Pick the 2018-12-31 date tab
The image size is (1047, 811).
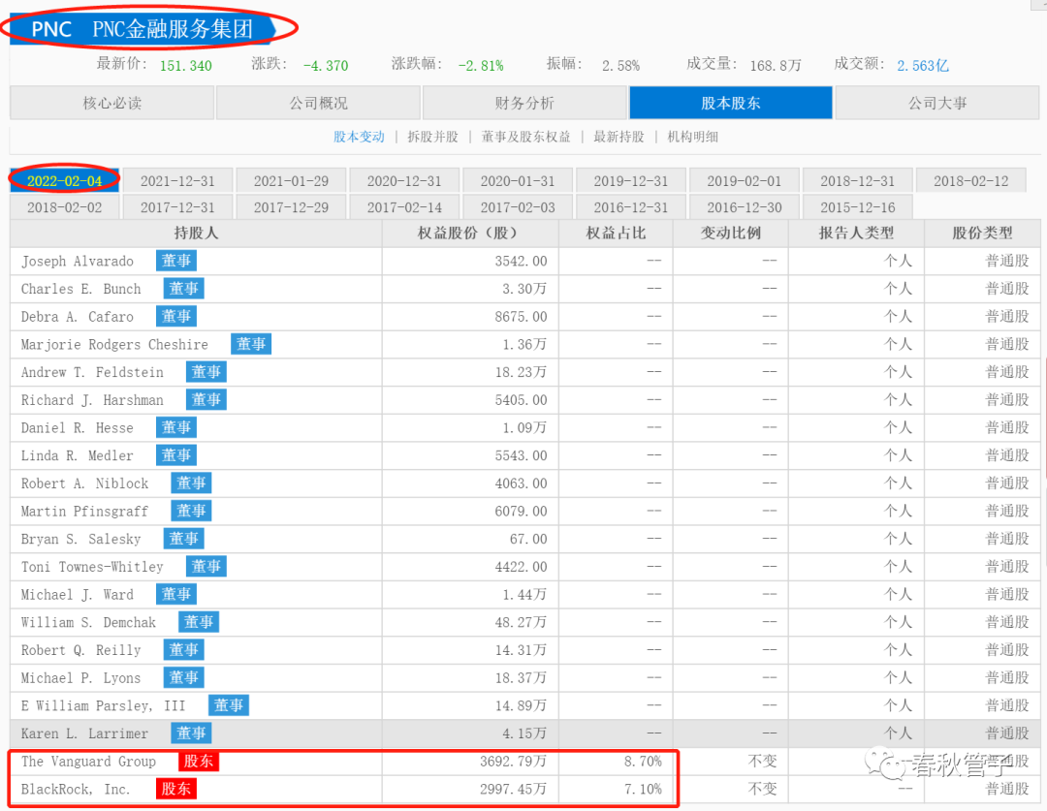pyautogui.click(x=857, y=180)
